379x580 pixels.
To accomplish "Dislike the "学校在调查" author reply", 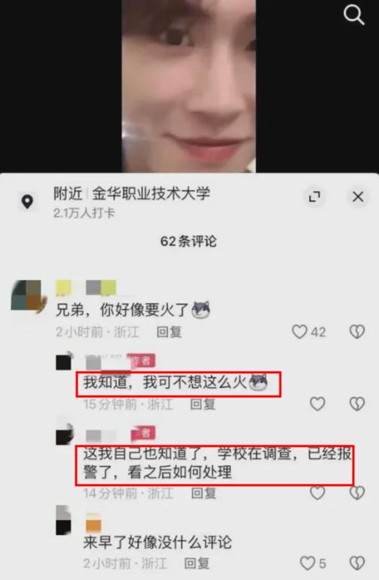I will pos(357,493).
